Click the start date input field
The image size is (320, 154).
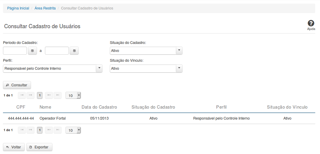pyautogui.click(x=15, y=51)
